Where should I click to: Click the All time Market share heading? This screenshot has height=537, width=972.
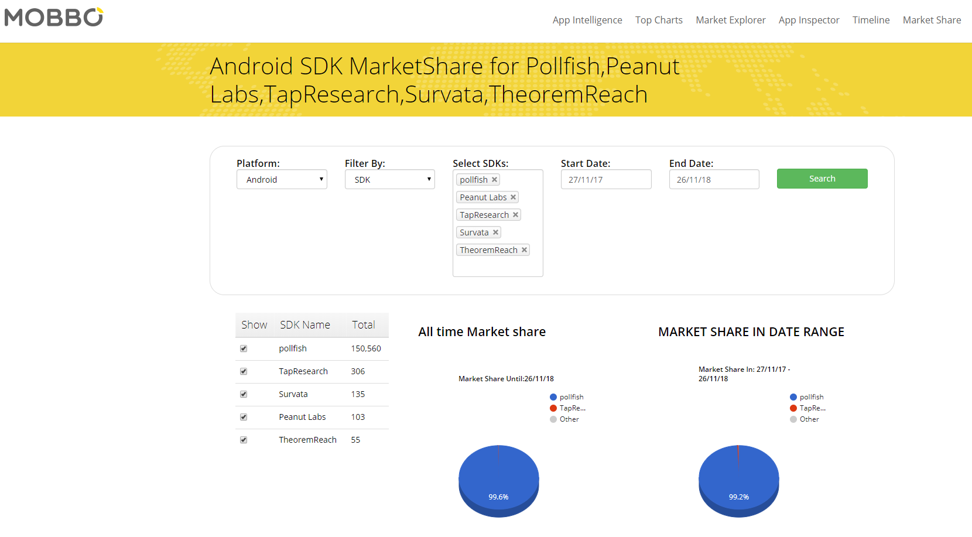[x=482, y=332]
